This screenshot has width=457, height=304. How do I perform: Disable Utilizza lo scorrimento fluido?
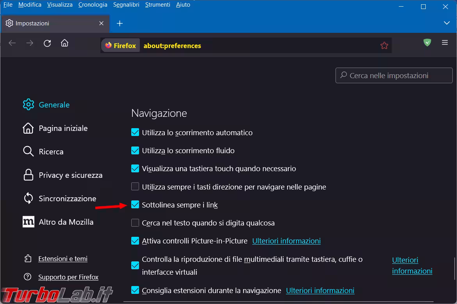click(135, 150)
